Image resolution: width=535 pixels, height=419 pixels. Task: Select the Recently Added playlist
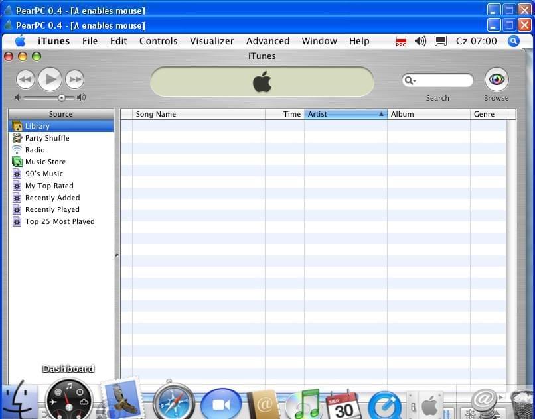[x=61, y=198]
